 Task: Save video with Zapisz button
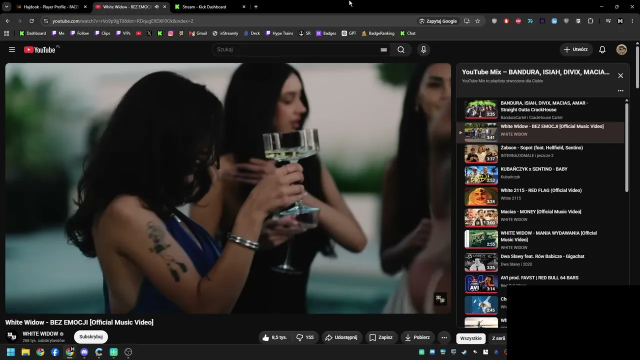point(381,337)
